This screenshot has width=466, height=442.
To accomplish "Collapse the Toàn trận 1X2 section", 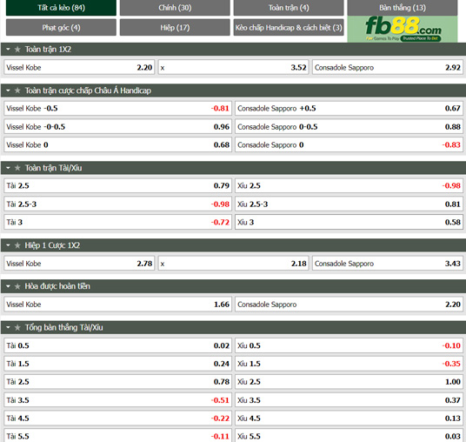I will (x=8, y=50).
